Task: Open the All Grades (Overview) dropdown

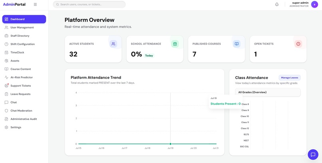Action: click(268, 92)
